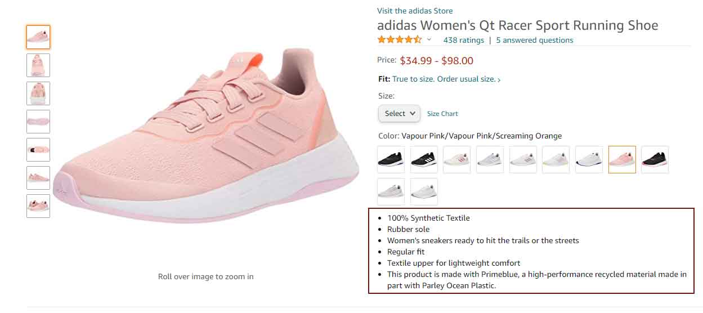Select the white shoe with yellow sole swatch
This screenshot has width=703, height=313.
point(556,159)
